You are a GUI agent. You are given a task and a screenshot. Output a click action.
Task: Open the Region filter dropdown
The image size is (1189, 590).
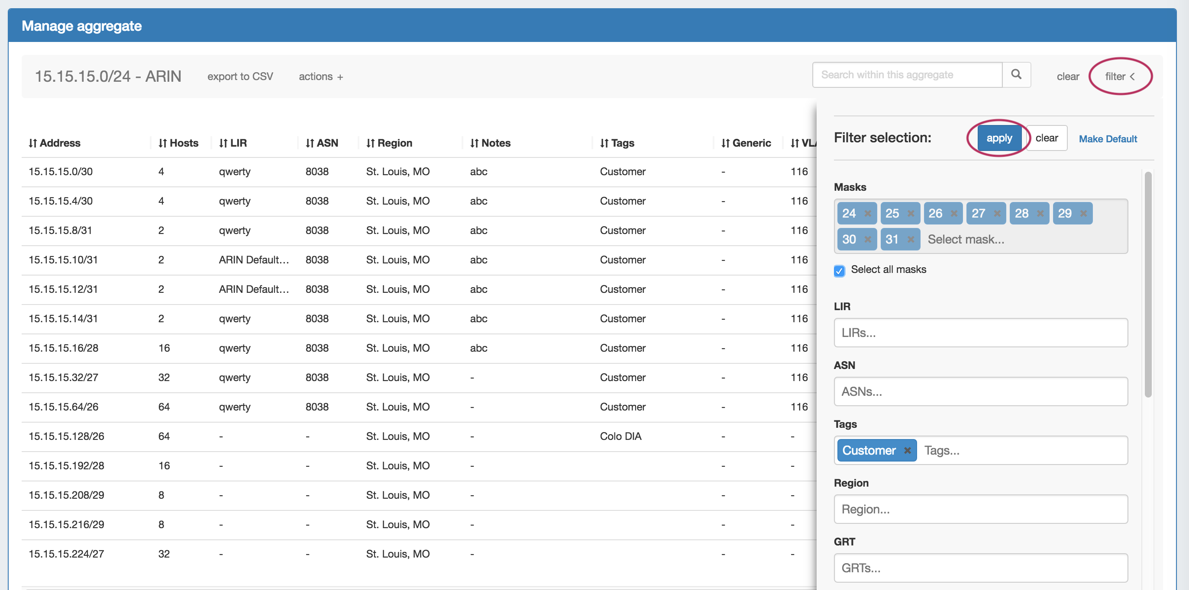980,509
